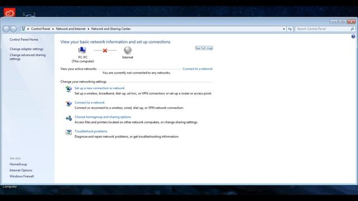358x201 pixels.
Task: Open HomeGroup under See also
Action: coord(18,164)
